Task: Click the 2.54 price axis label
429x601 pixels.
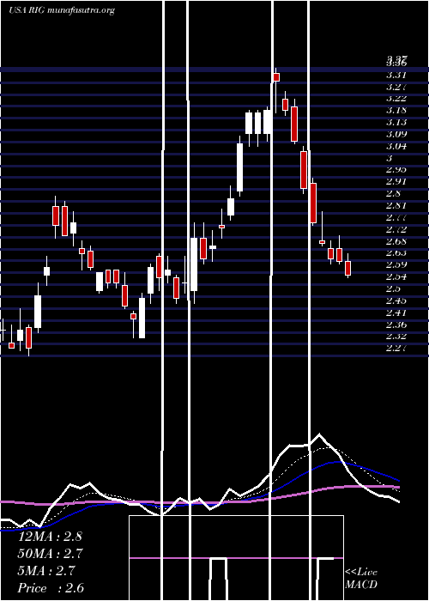Action: point(396,276)
